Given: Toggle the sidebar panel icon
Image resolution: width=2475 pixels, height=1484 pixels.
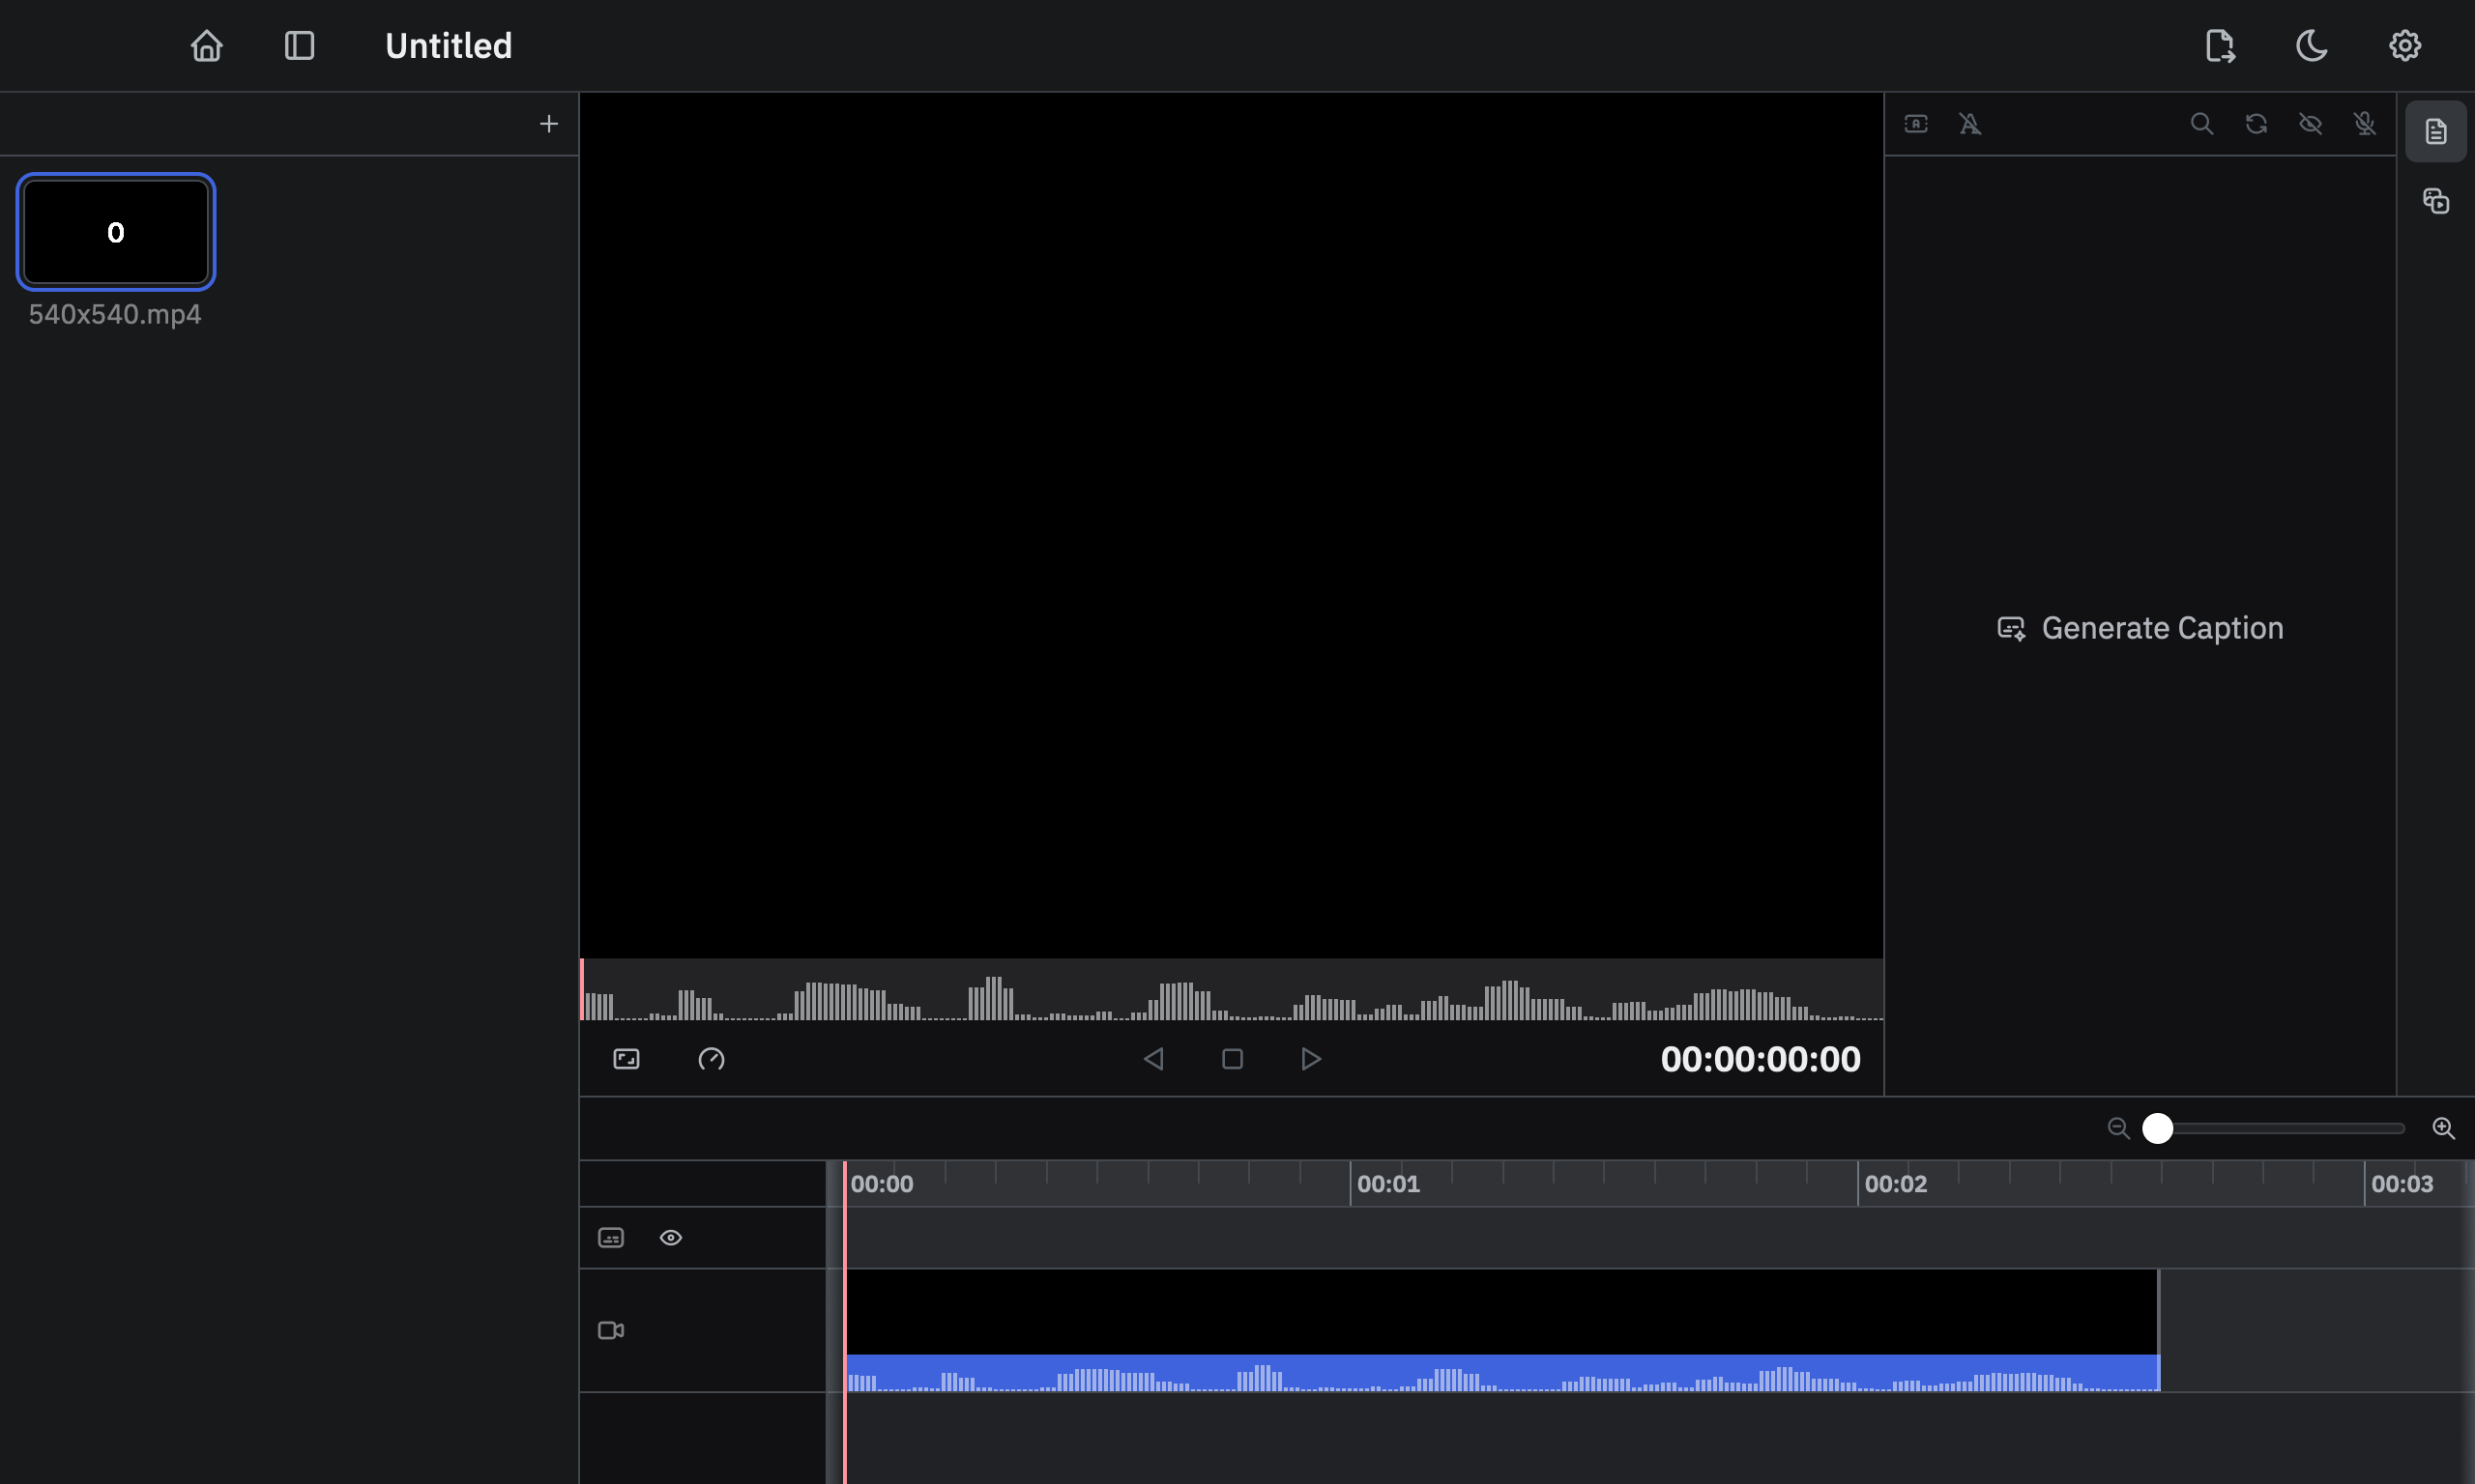Looking at the screenshot, I should tap(299, 46).
